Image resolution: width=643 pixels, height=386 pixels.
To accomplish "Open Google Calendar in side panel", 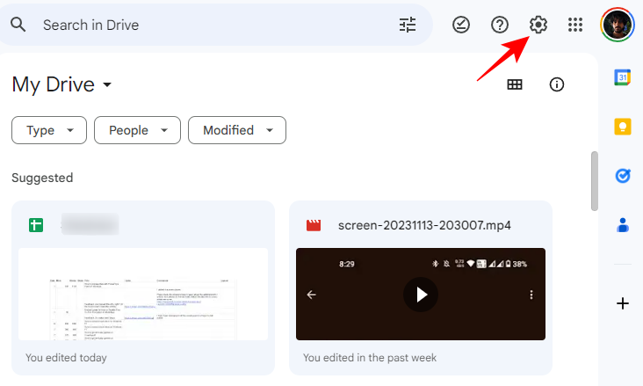I will [623, 77].
